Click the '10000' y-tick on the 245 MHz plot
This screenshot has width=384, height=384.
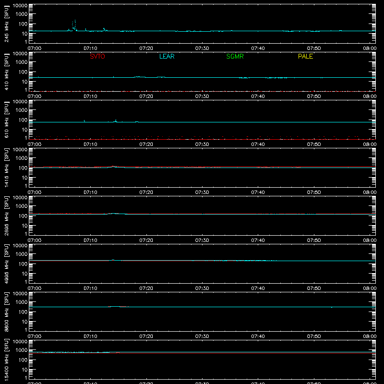pyautogui.click(x=20, y=6)
